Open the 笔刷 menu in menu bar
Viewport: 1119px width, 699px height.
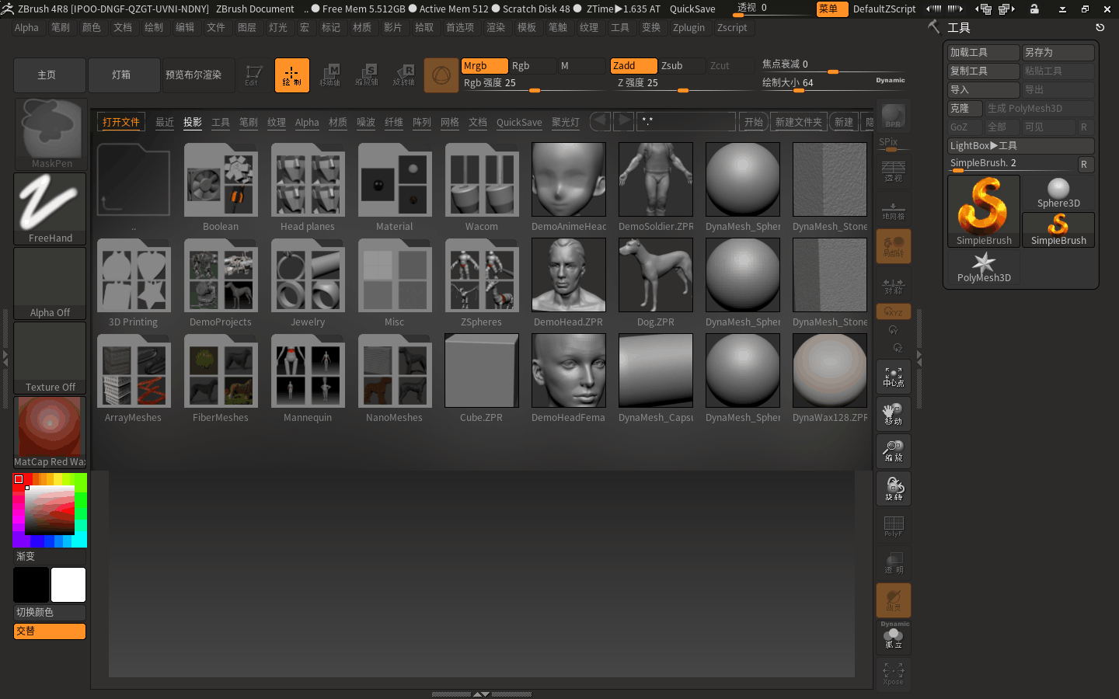coord(61,27)
